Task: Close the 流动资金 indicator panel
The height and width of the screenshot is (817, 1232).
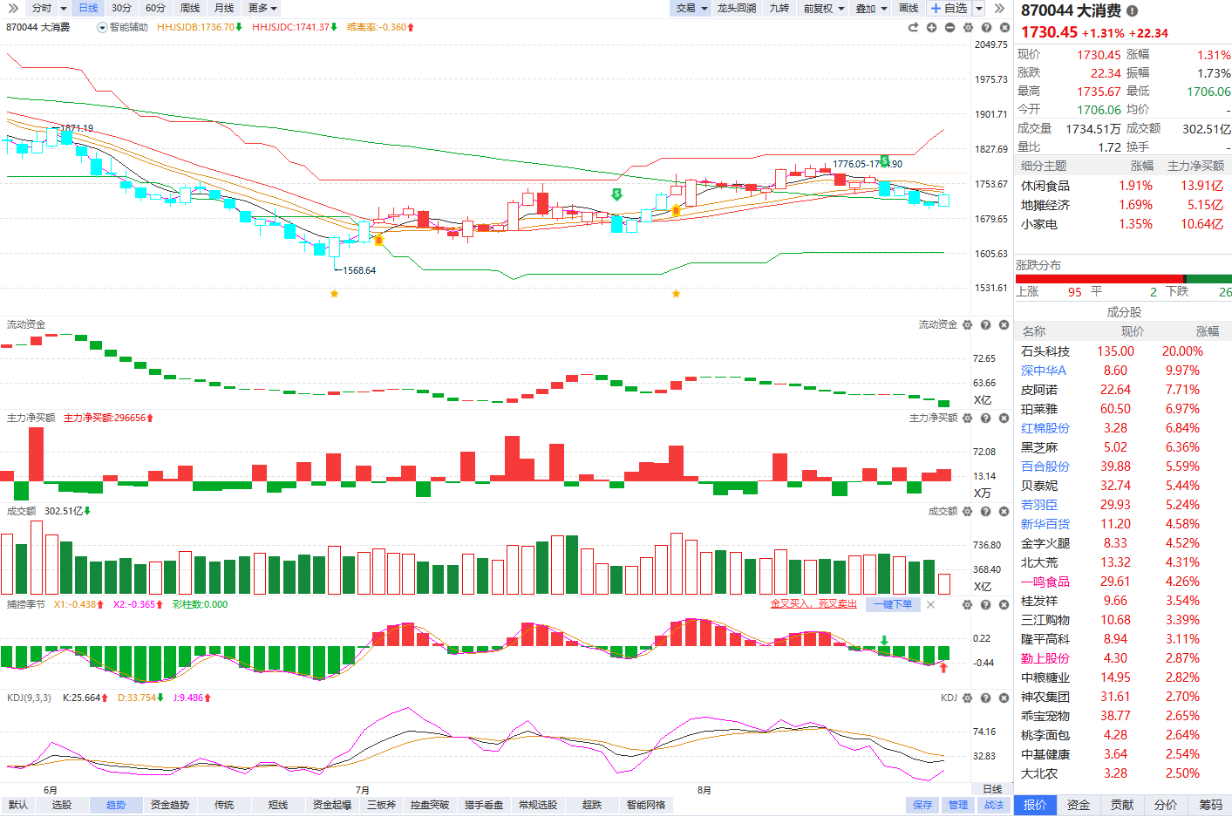Action: [1004, 324]
